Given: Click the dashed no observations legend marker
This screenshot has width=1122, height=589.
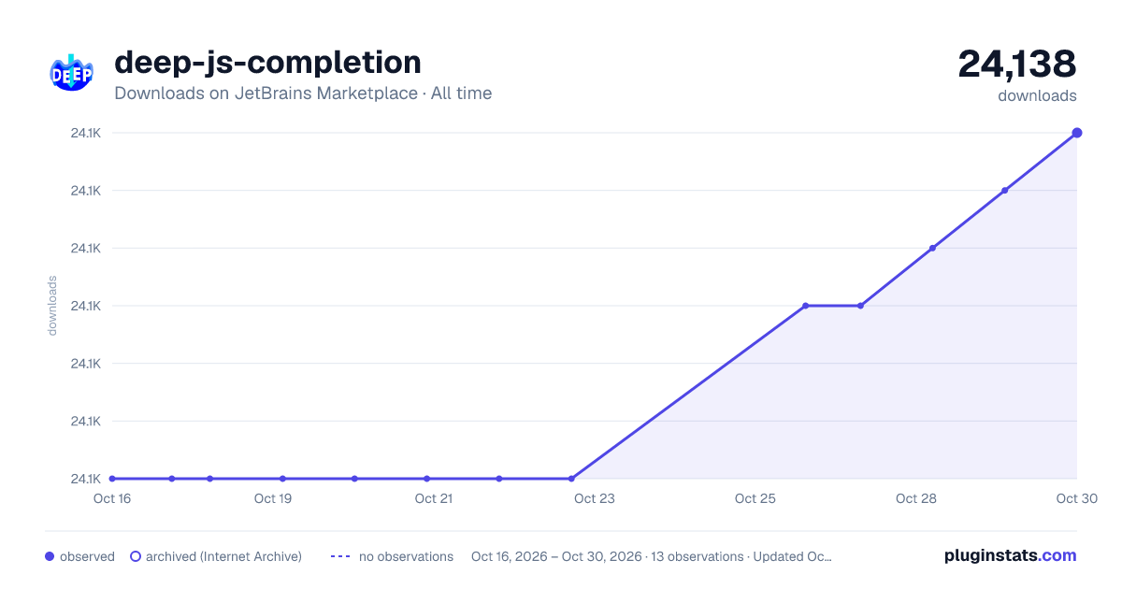Looking at the screenshot, I should pos(340,556).
